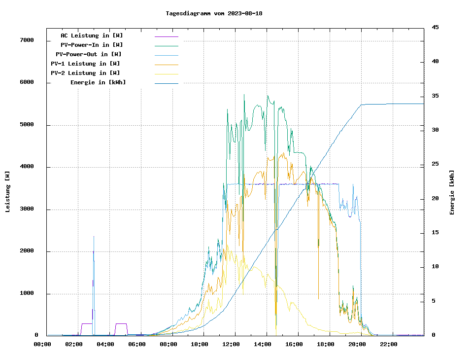473x355 pixels.
Task: Click the 7000 value on power axis
Action: 27,40
